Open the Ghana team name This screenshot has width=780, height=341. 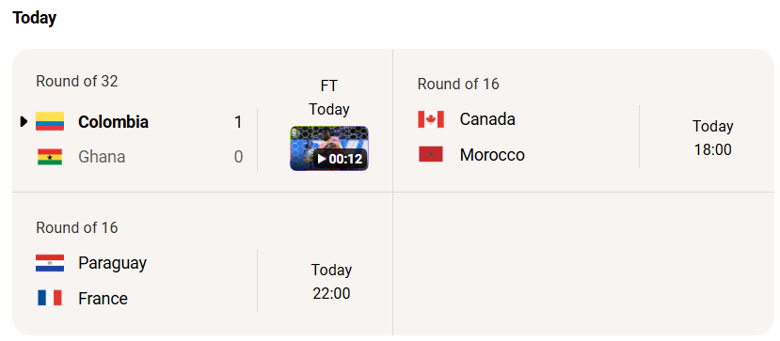pyautogui.click(x=102, y=157)
